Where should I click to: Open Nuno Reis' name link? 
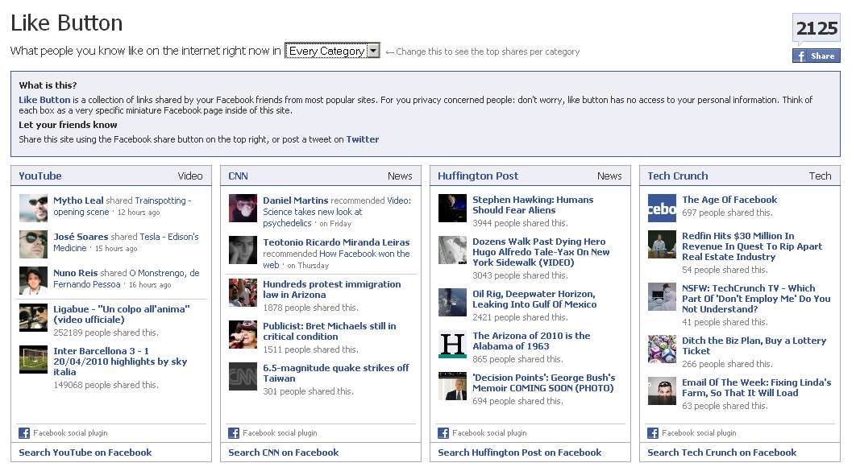click(x=75, y=273)
